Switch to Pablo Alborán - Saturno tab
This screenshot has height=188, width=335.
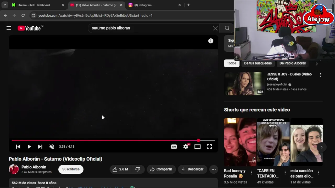[x=96, y=5]
